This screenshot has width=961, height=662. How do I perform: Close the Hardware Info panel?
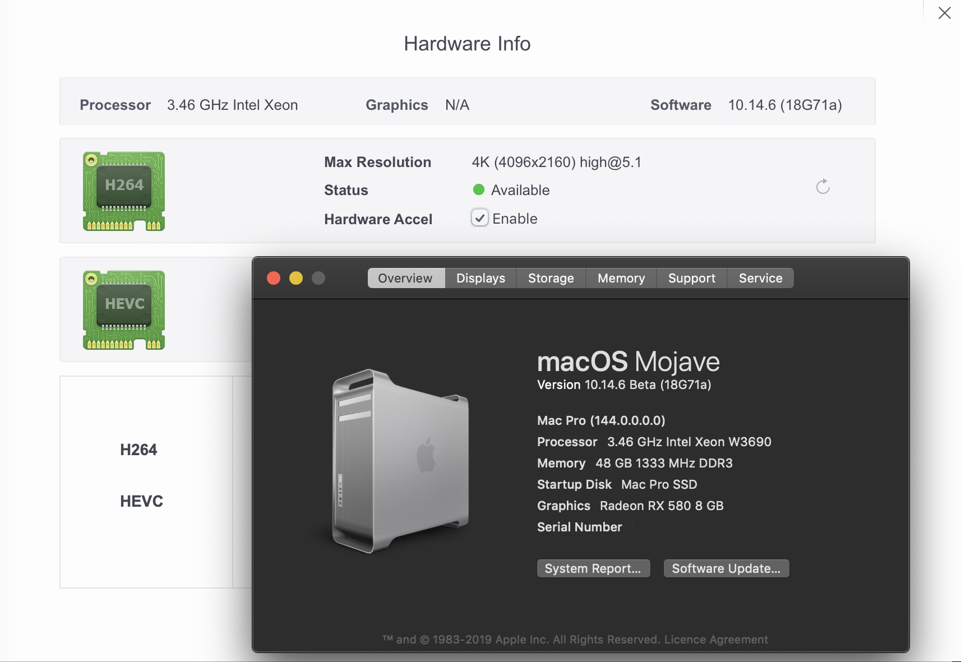tap(944, 13)
